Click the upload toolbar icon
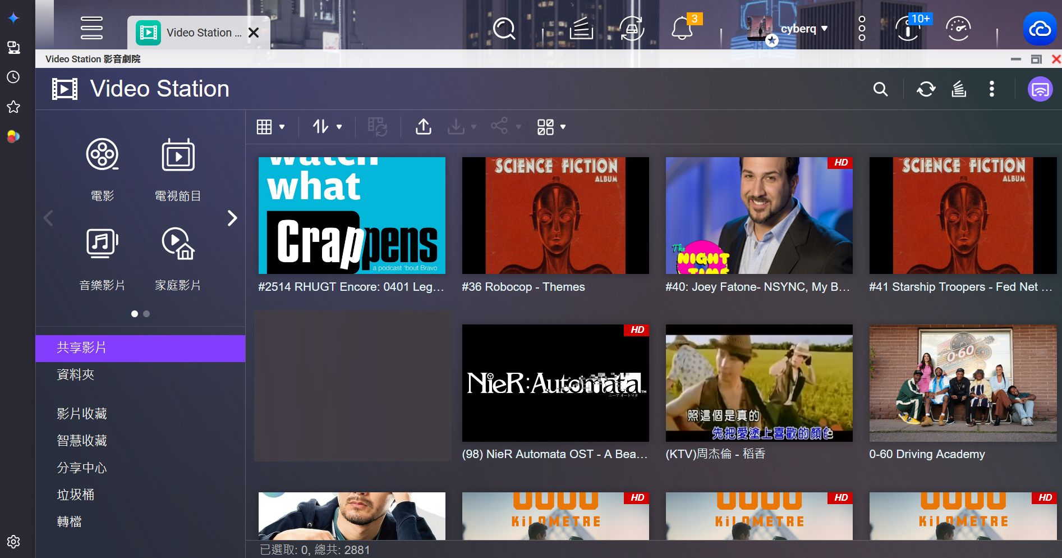This screenshot has width=1062, height=558. (x=424, y=127)
